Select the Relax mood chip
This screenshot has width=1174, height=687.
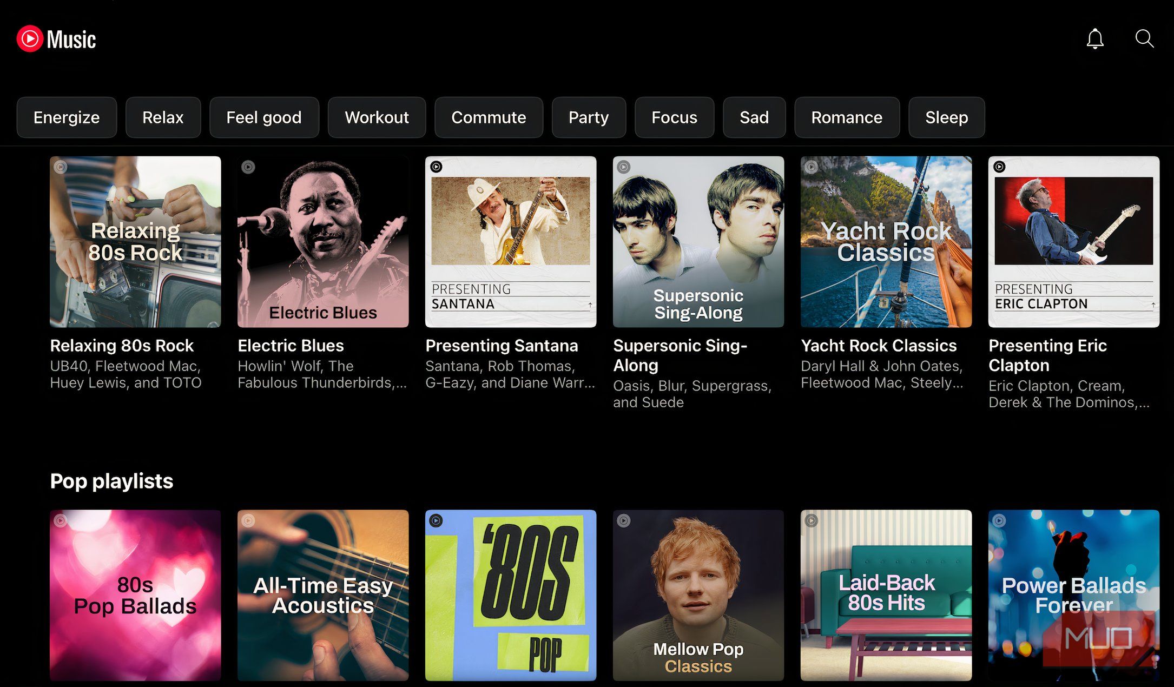(163, 117)
